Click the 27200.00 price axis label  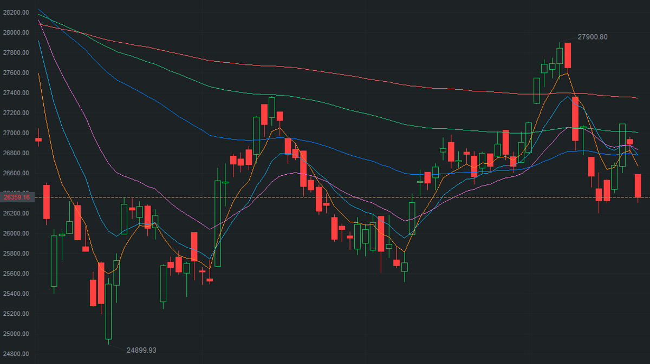coord(16,113)
